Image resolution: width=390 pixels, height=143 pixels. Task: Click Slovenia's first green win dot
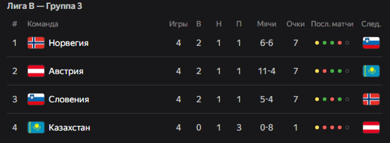[325, 99]
